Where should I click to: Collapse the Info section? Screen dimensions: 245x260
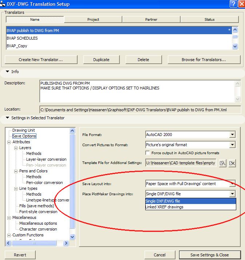[8, 72]
